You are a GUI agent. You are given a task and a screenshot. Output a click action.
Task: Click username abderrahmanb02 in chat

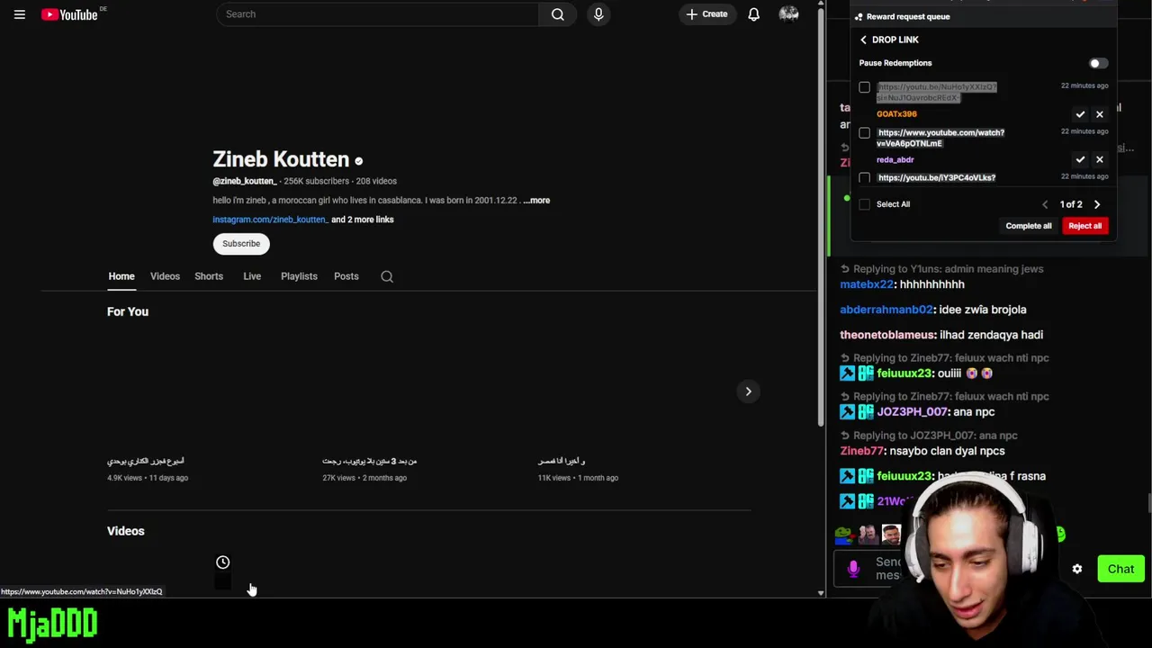[886, 310]
